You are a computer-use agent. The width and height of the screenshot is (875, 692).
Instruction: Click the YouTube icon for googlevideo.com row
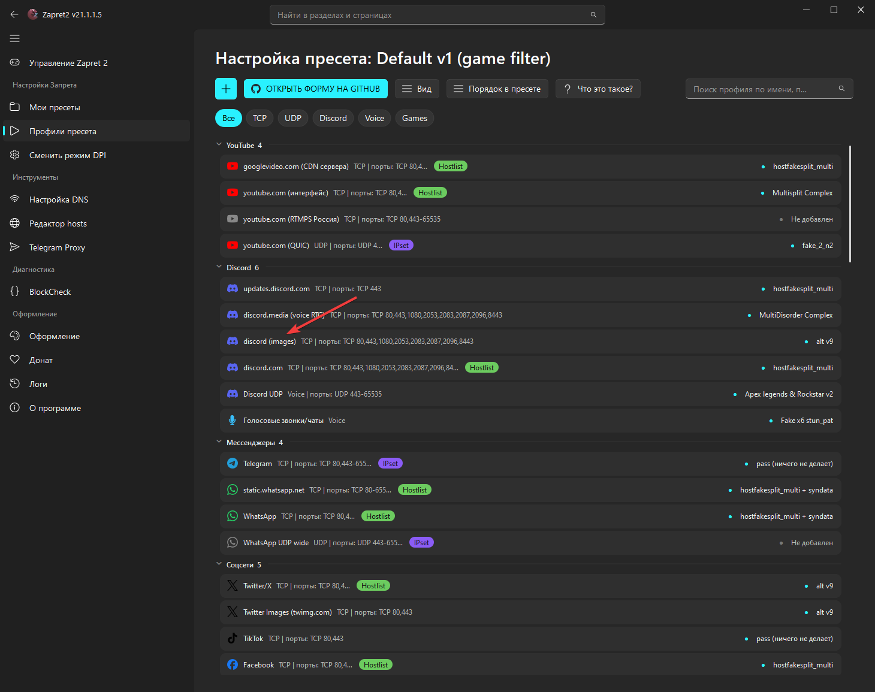(x=233, y=167)
